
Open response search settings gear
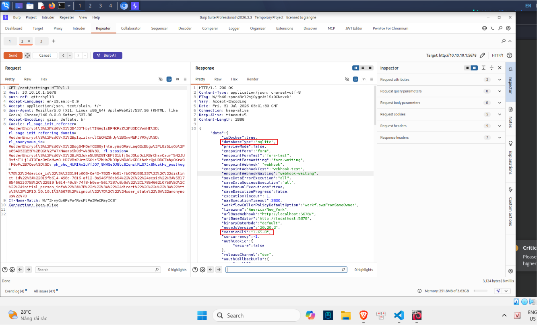(x=202, y=269)
